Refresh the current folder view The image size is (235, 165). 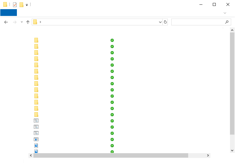coord(165,22)
